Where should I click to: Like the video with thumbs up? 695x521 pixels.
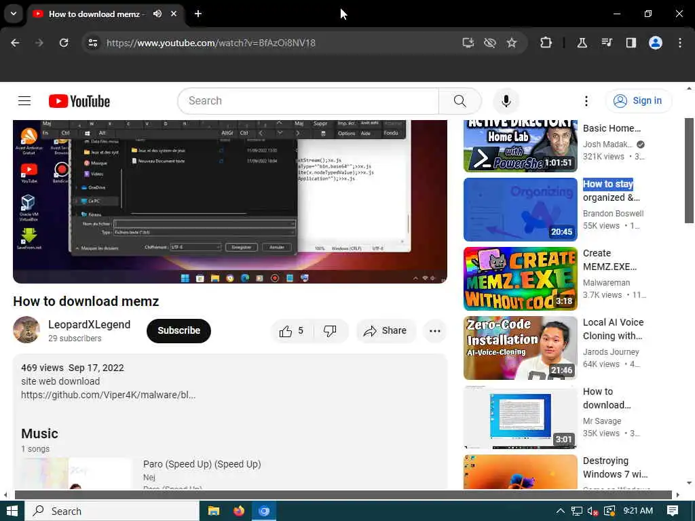[x=291, y=331]
